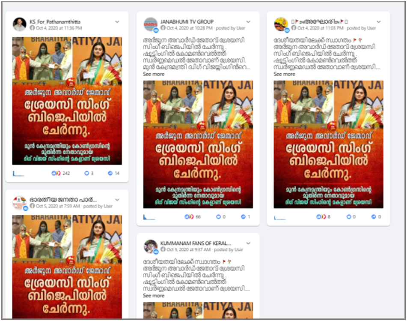Open the mini chart icon under first post
The image size is (407, 321).
[18, 174]
